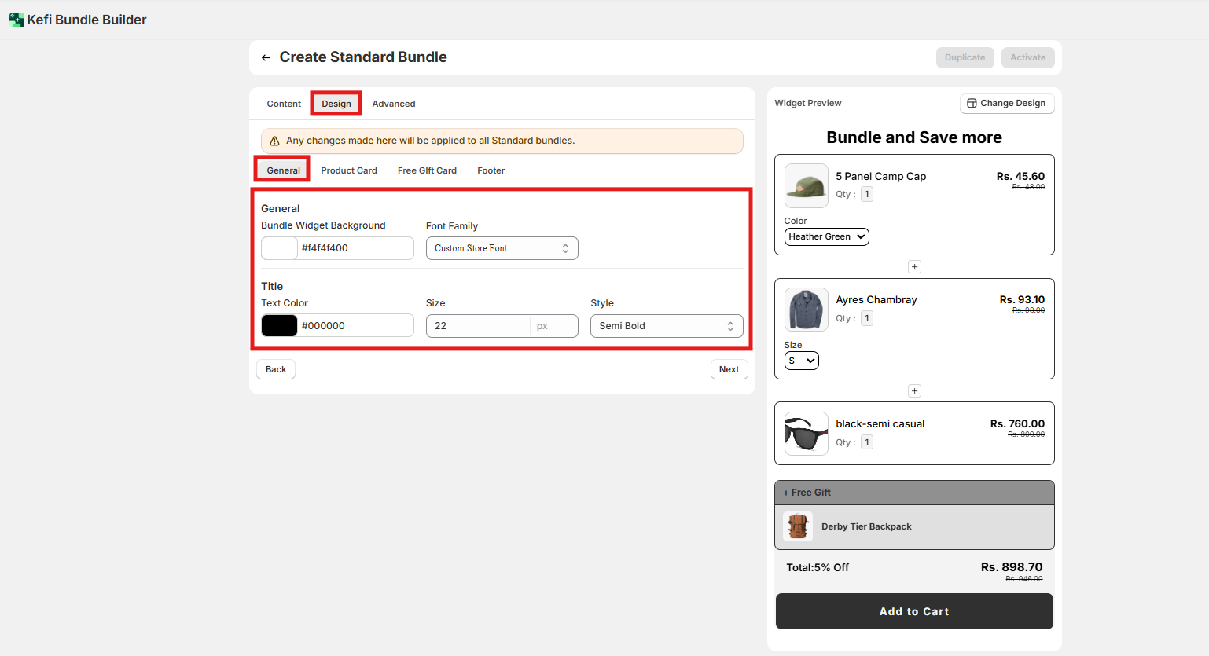Go to the Free Gift Card sub-tab
1209x656 pixels.
point(427,170)
